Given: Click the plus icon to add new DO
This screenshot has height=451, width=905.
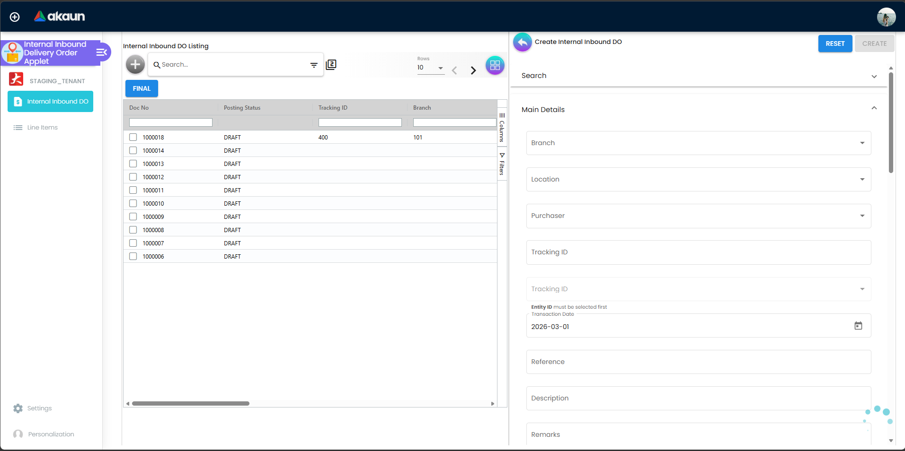Looking at the screenshot, I should [135, 64].
